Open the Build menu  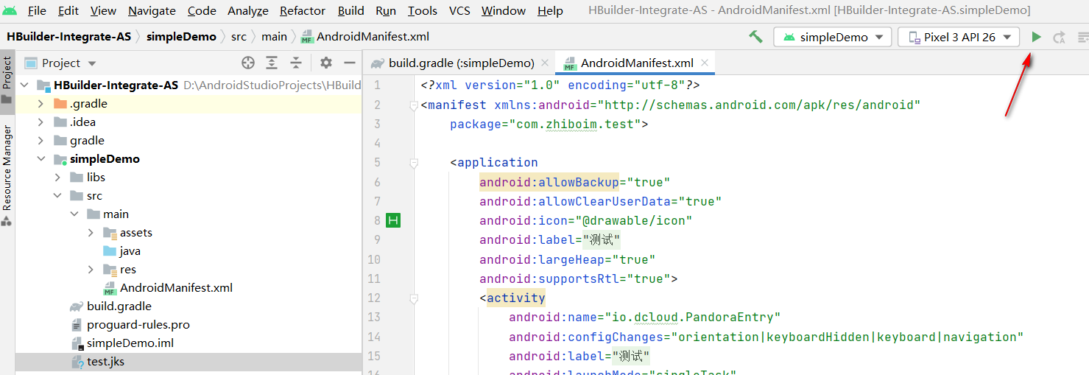coord(351,10)
